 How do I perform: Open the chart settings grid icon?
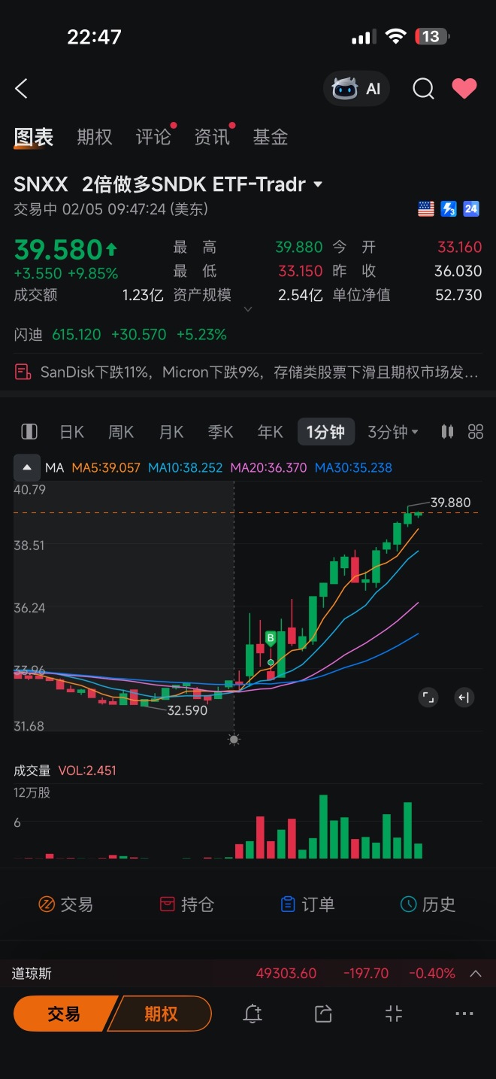click(476, 432)
